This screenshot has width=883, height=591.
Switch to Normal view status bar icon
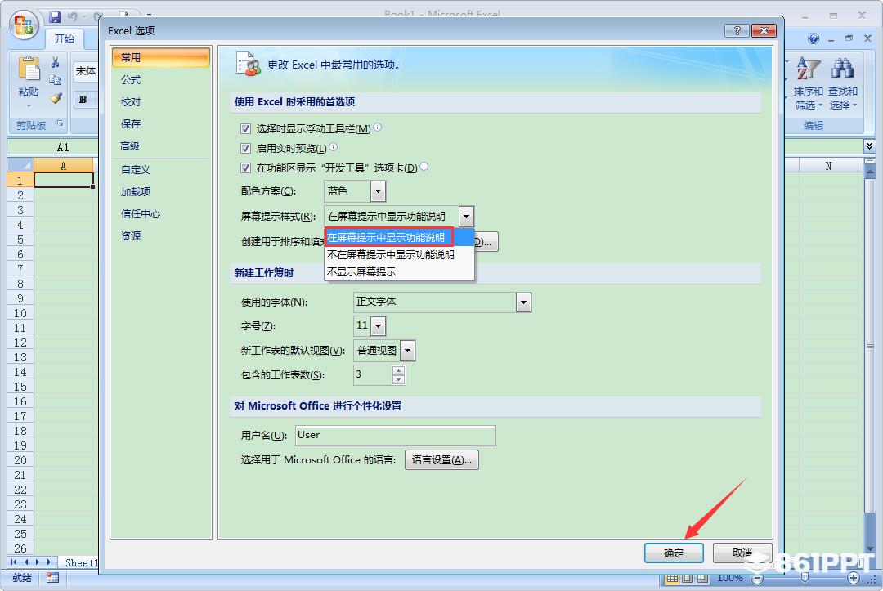point(672,578)
